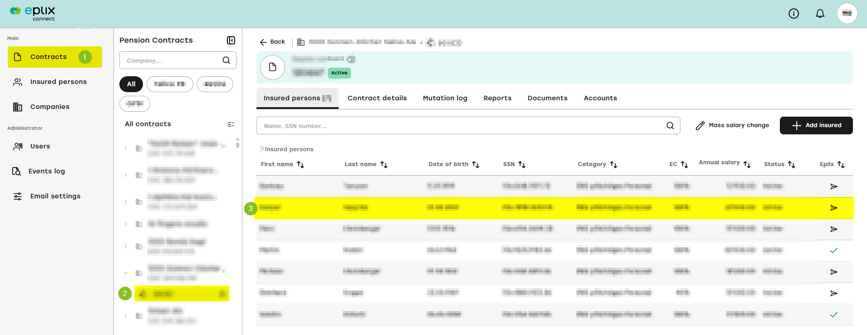
Task: Click Mass salary change
Action: pos(732,125)
